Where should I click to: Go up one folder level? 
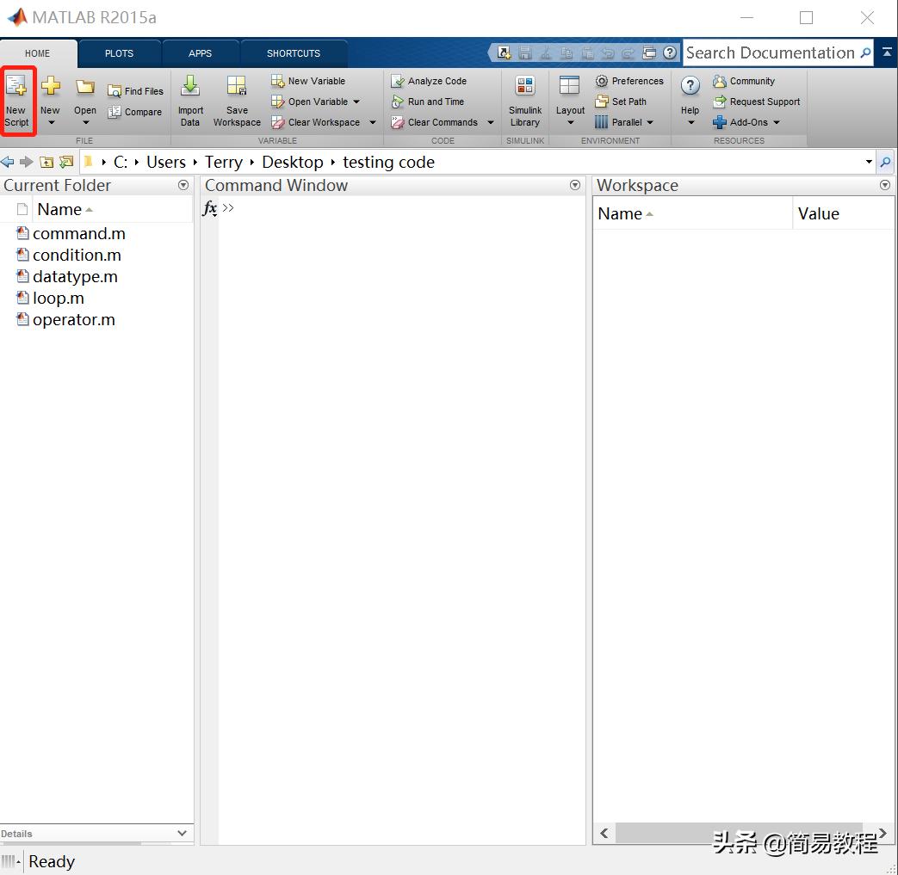(46, 162)
